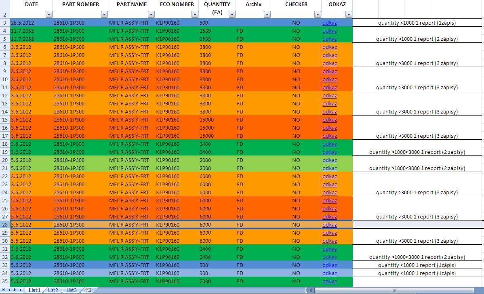The height and width of the screenshot is (294, 484).
Task: Open the ODKAZ column filter dropdown
Action: [x=349, y=14]
